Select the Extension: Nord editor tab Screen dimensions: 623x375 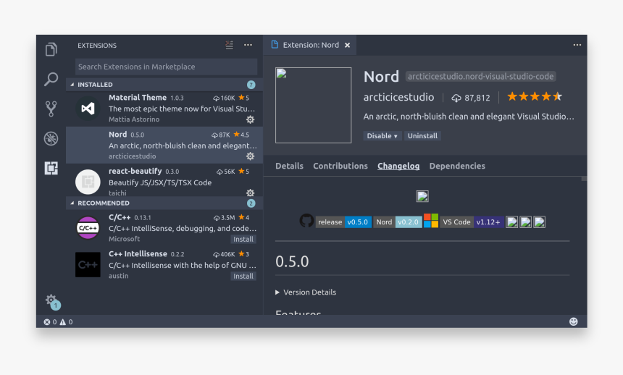[x=309, y=45]
